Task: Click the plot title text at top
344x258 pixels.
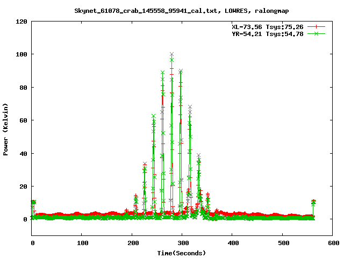Action: (172, 10)
